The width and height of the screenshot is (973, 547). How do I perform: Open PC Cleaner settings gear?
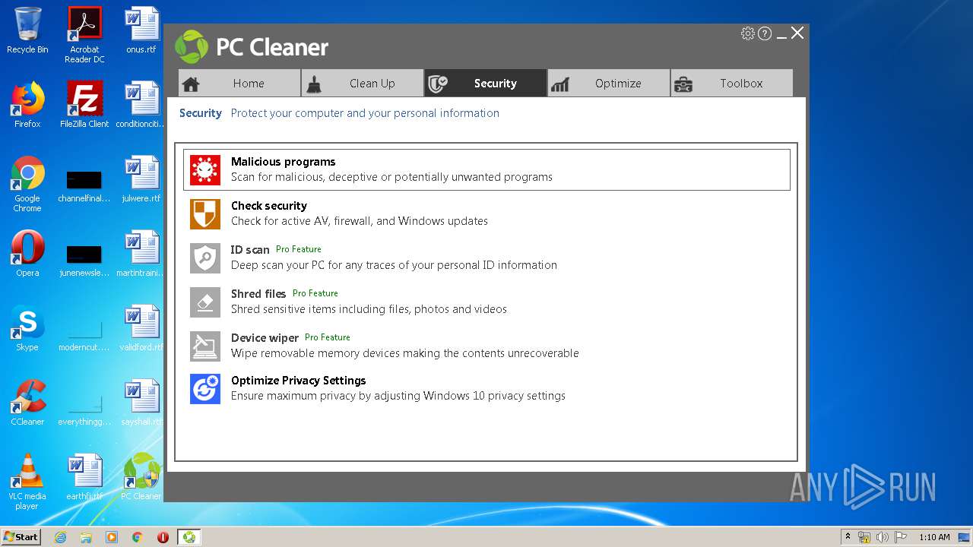747,33
